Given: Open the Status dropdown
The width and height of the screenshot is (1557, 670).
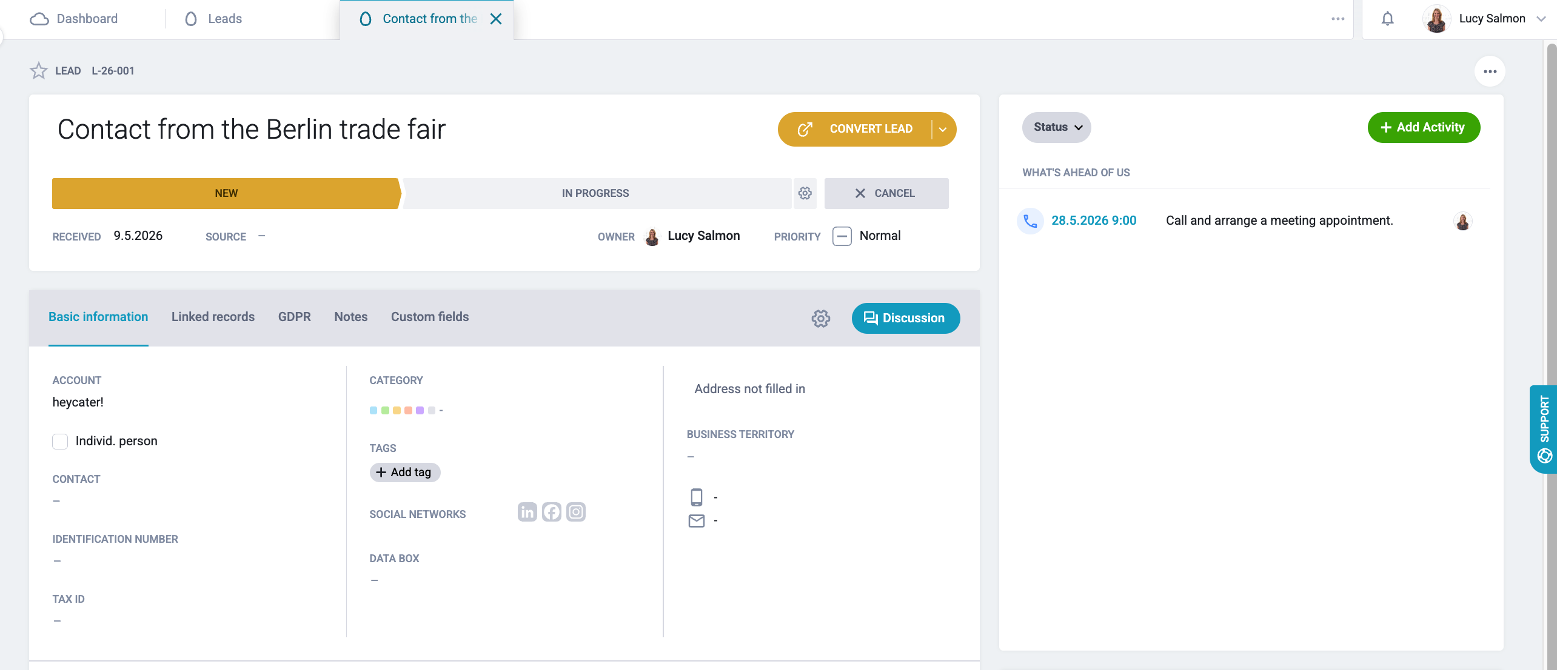Looking at the screenshot, I should click(1057, 127).
